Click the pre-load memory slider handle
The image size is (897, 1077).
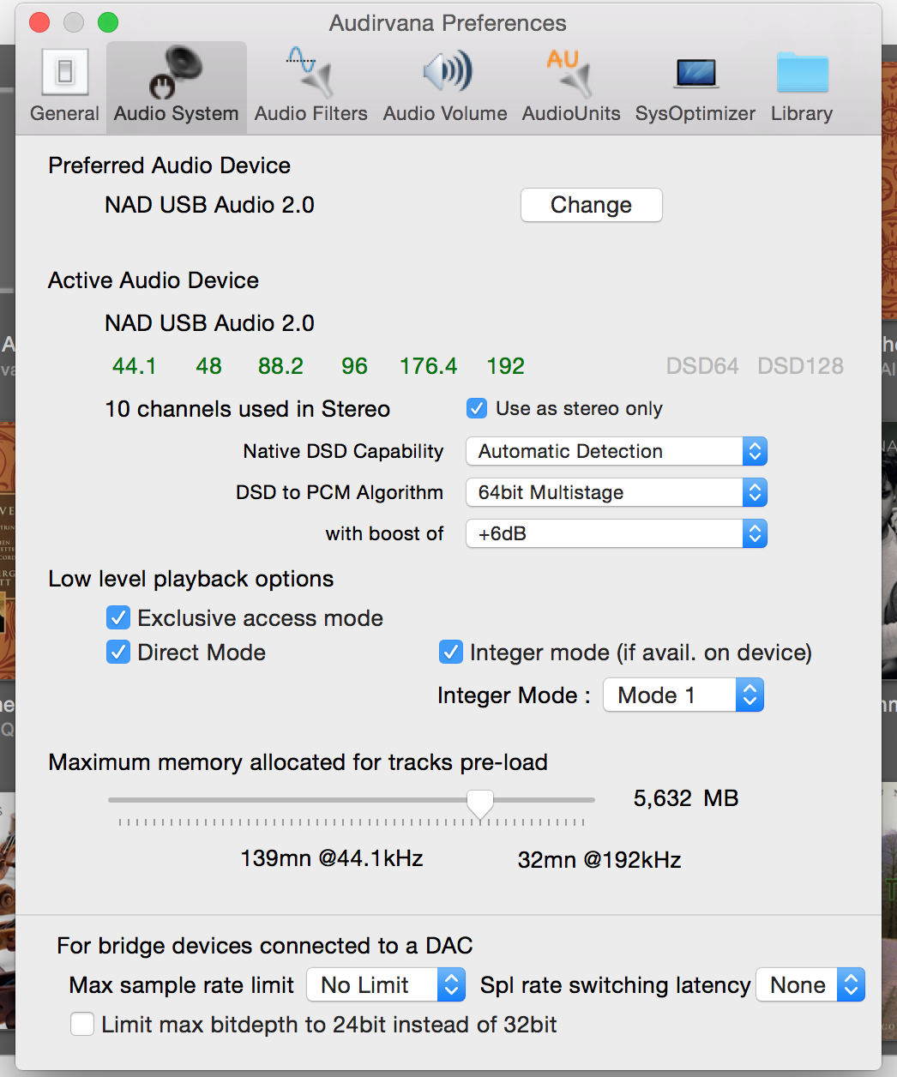click(x=480, y=804)
